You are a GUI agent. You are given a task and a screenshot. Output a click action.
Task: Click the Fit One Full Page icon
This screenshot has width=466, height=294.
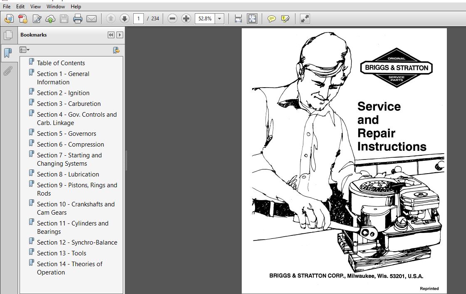252,19
